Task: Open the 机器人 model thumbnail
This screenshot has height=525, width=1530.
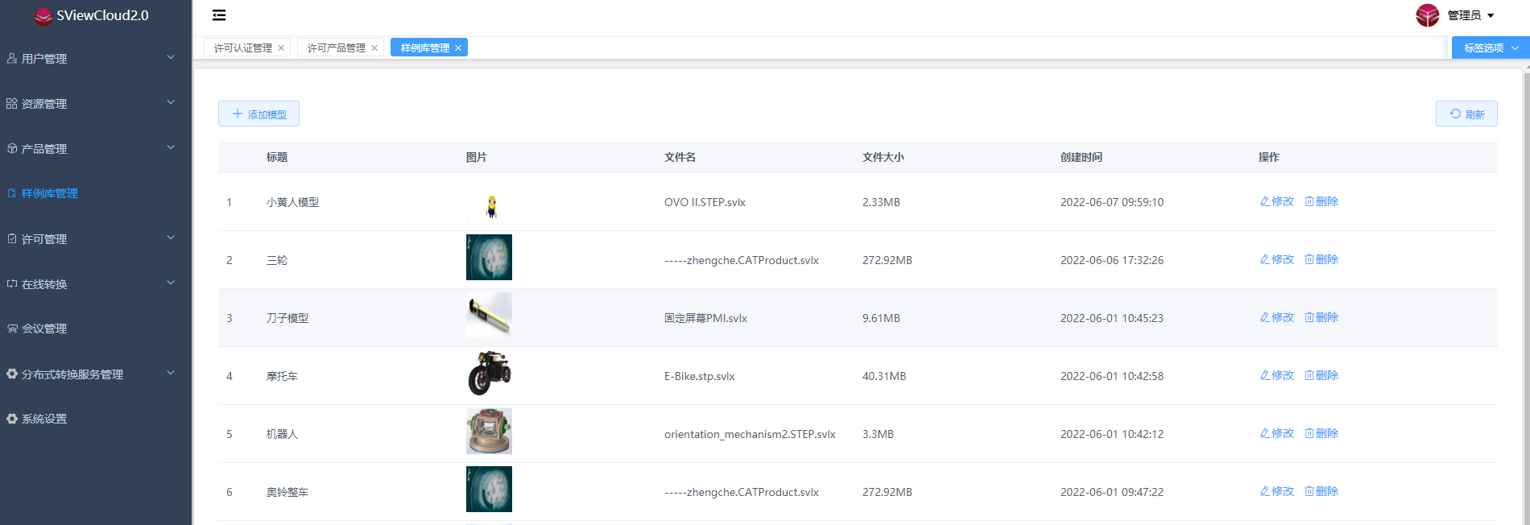Action: click(x=489, y=431)
